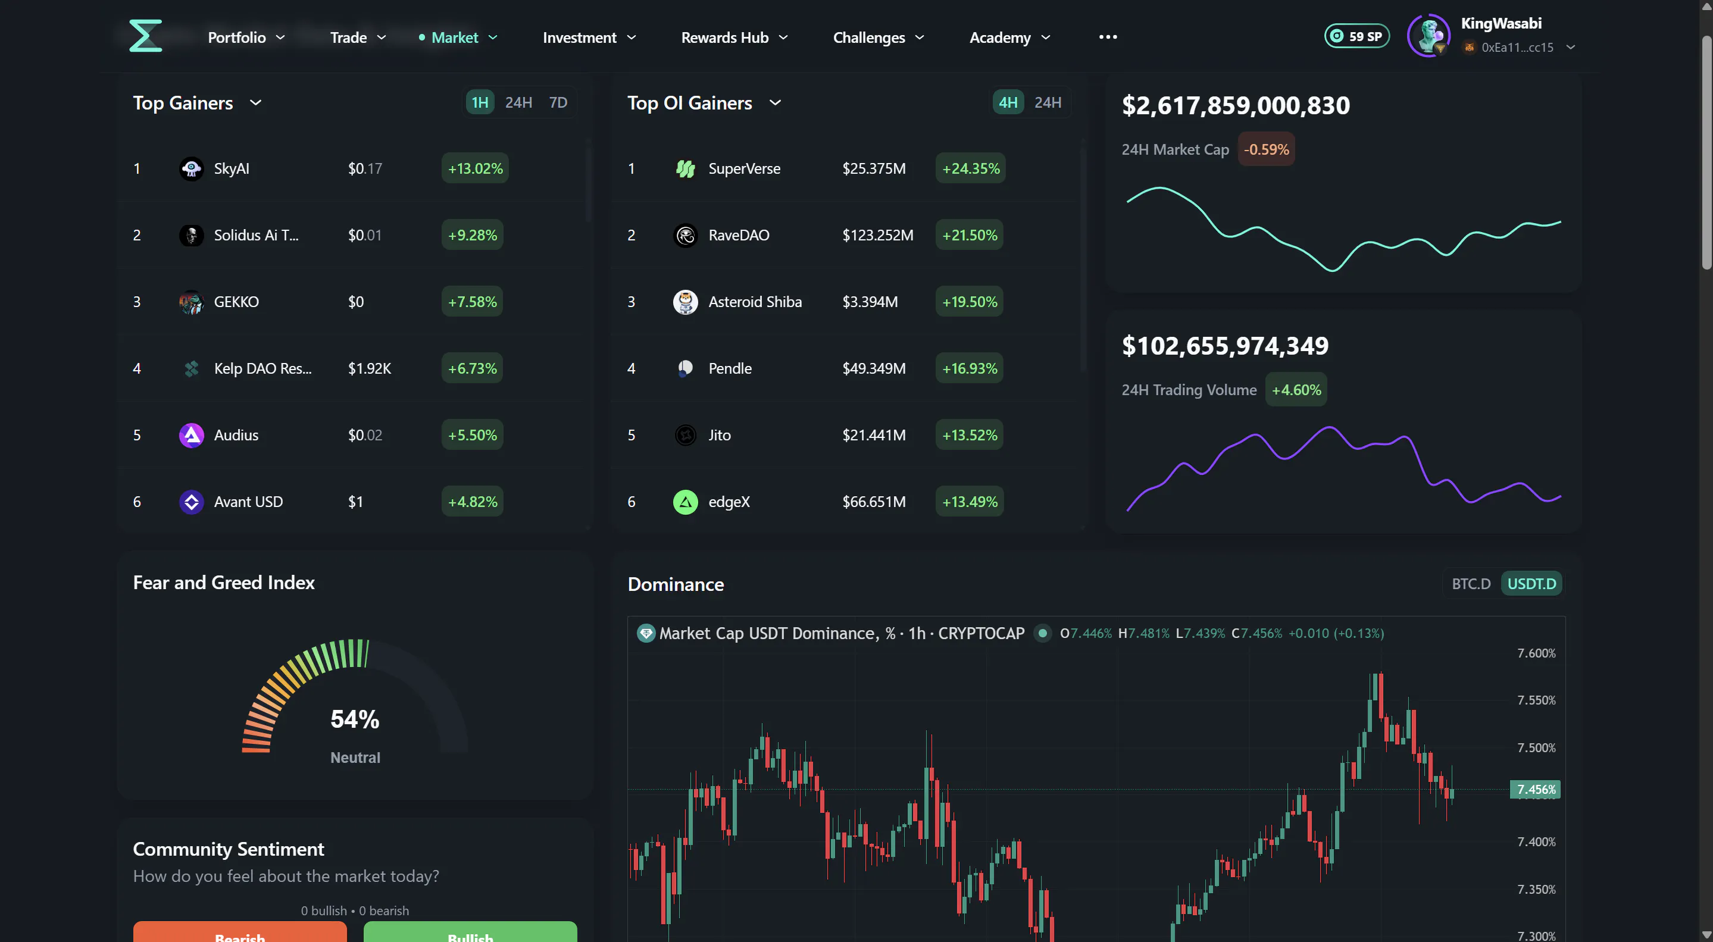Open the Investment nav item
This screenshot has width=1713, height=942.
click(x=580, y=37)
